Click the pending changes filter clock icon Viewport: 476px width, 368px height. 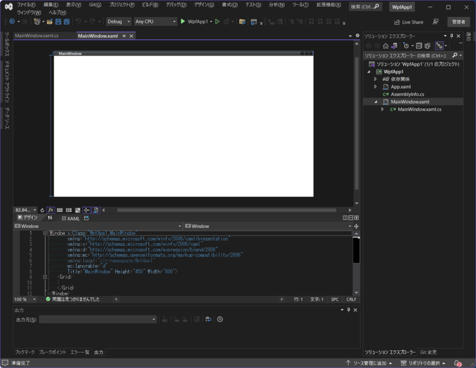[x=406, y=46]
